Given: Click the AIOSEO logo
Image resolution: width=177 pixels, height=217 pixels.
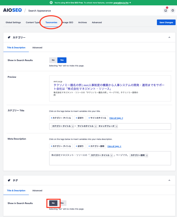Looking at the screenshot, I should point(12,10).
